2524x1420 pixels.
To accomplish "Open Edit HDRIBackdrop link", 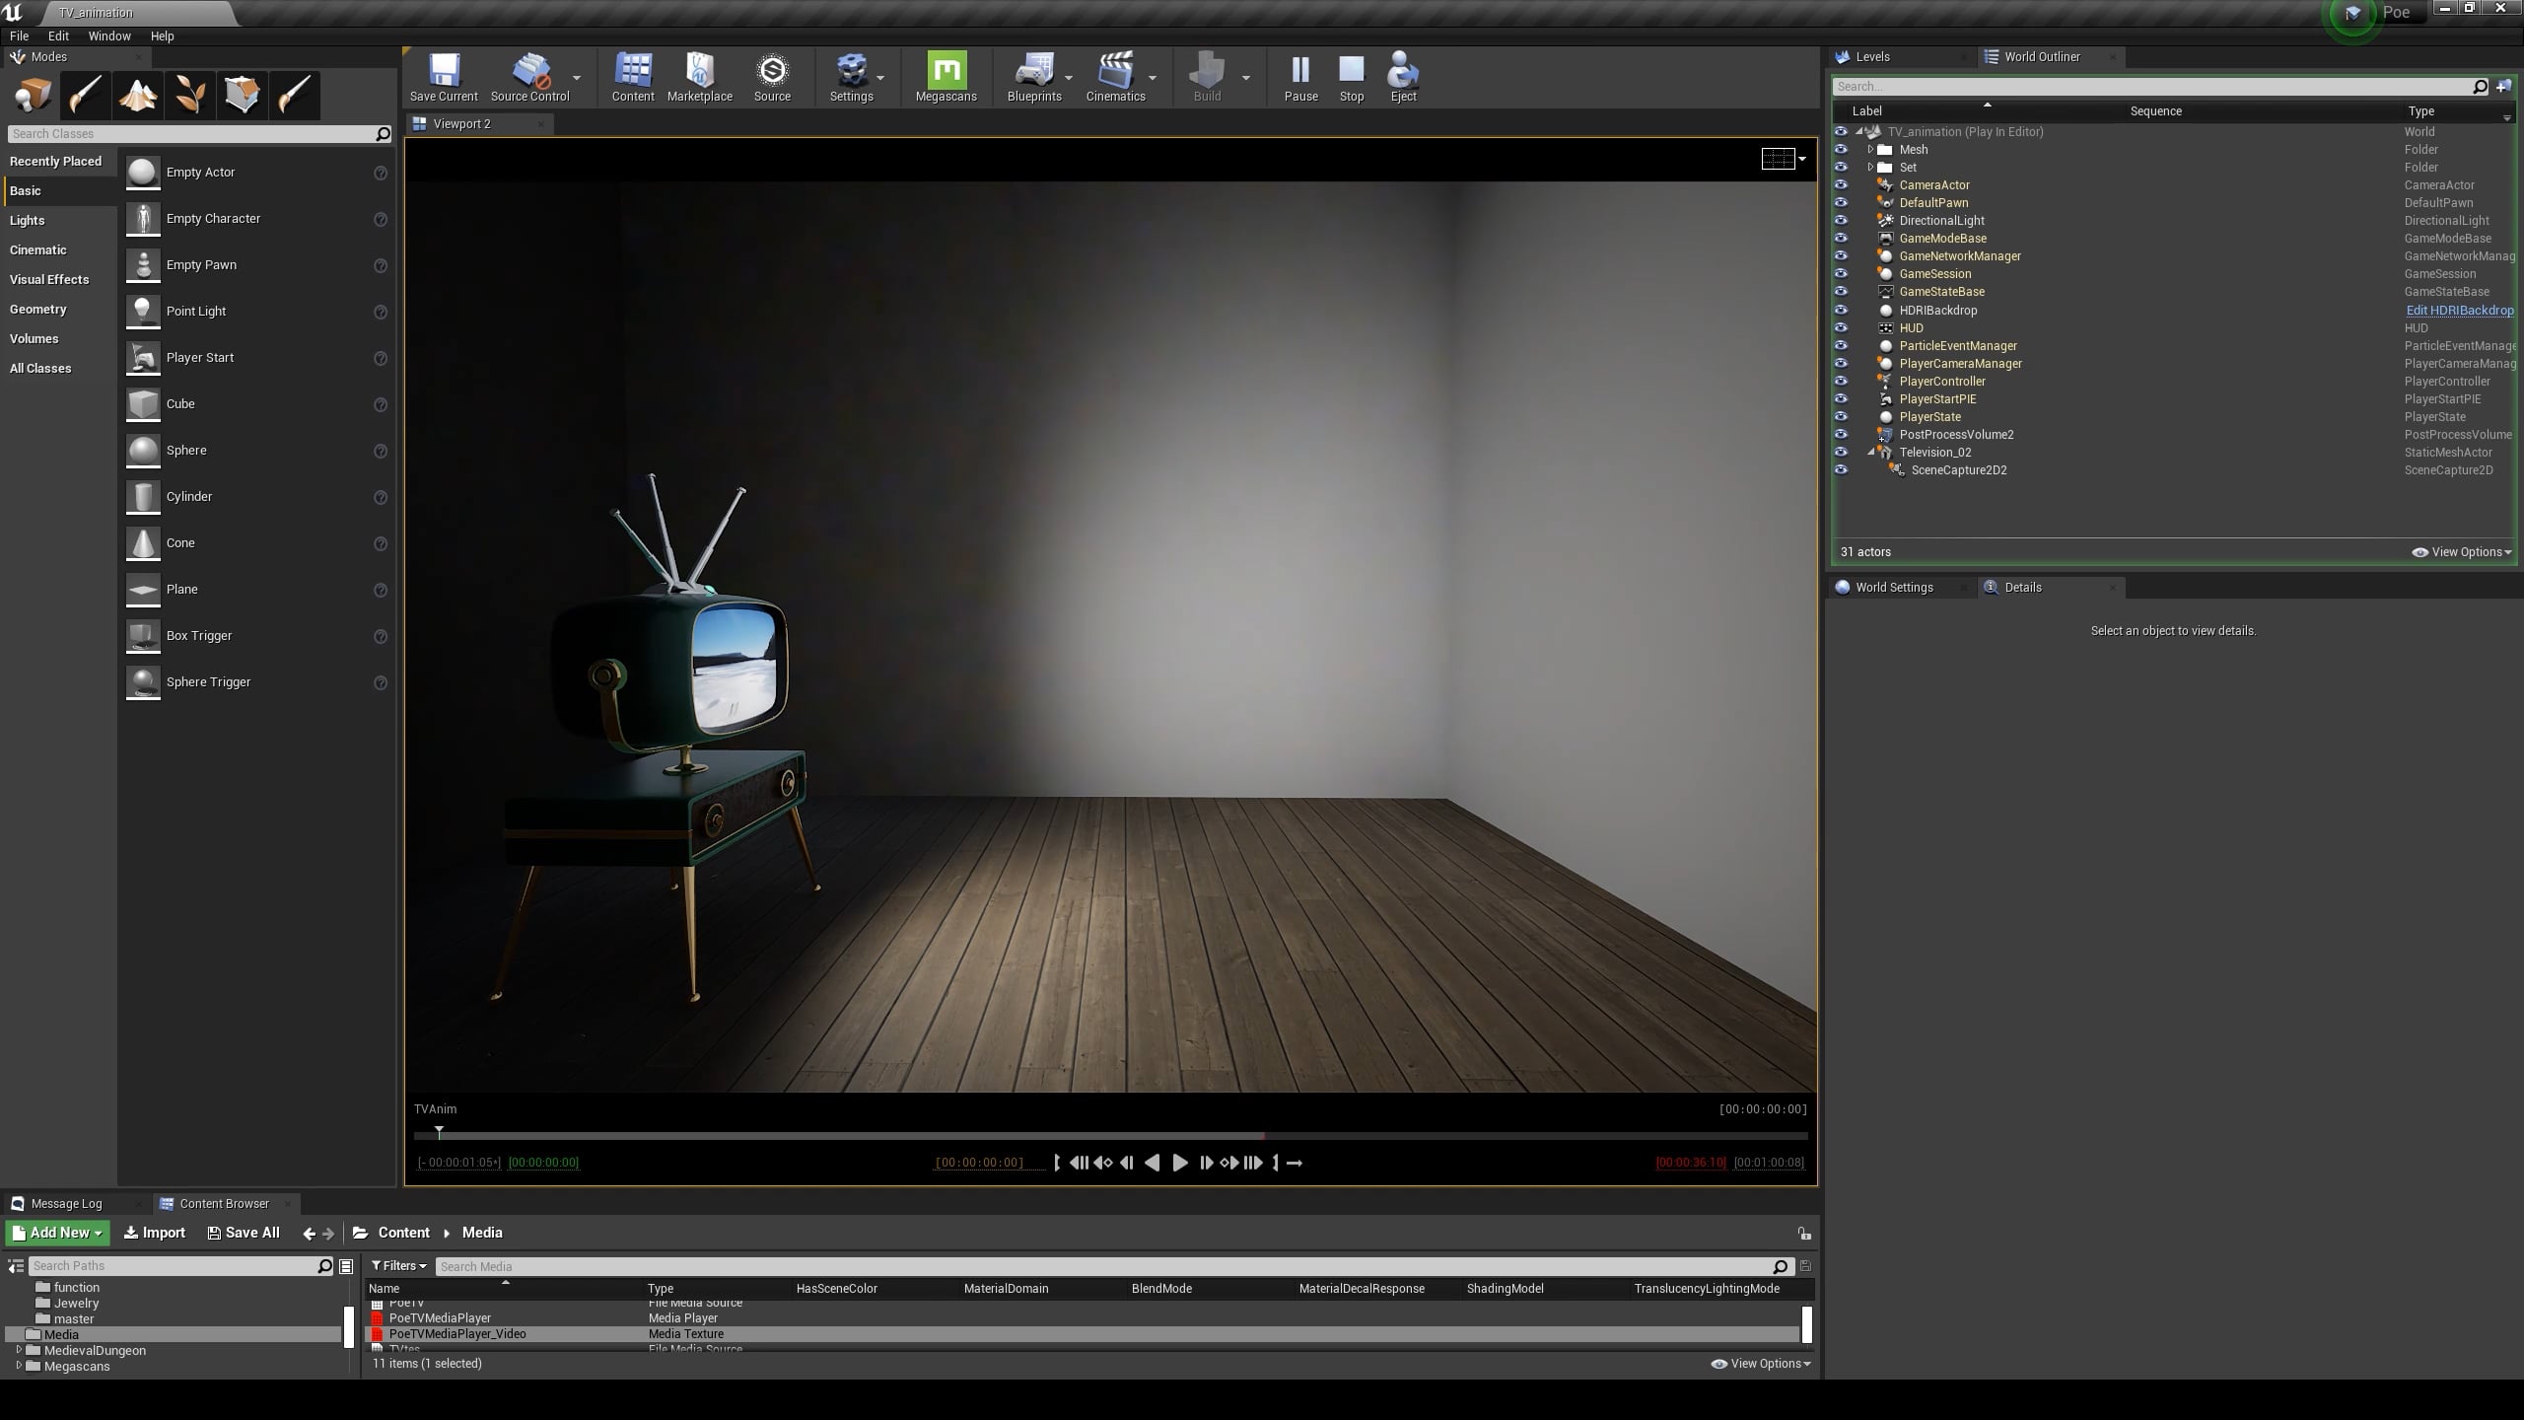I will [2460, 310].
